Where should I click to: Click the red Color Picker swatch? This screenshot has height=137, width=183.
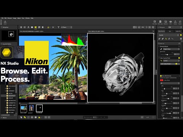162,80
